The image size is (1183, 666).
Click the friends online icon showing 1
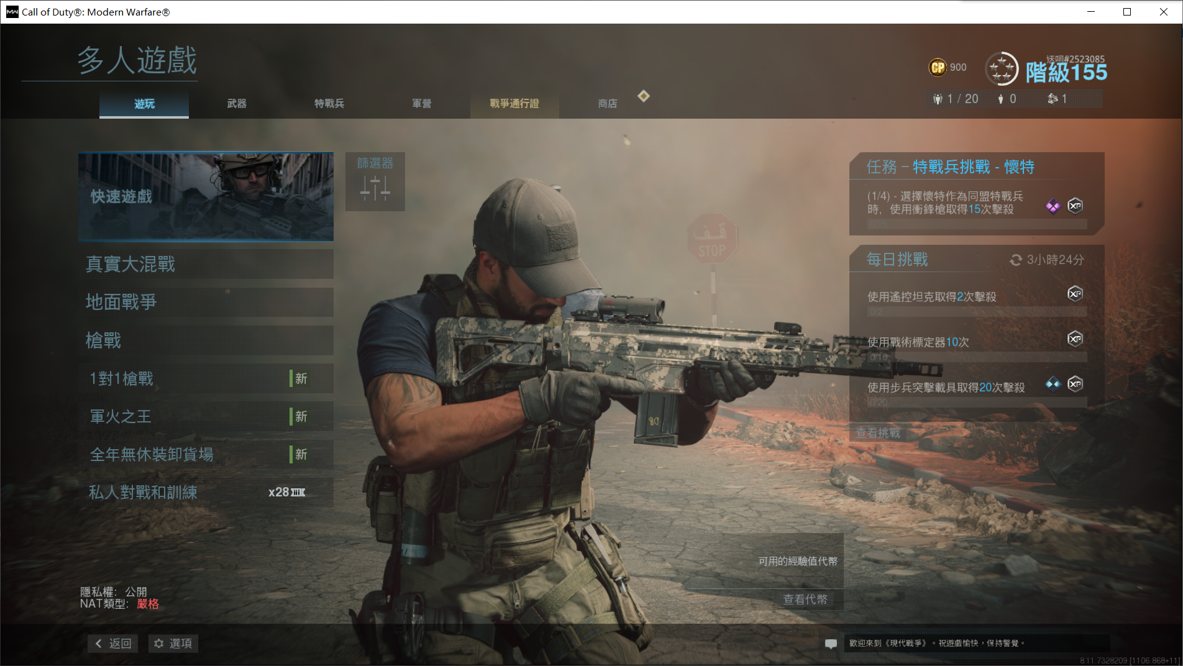1053,99
